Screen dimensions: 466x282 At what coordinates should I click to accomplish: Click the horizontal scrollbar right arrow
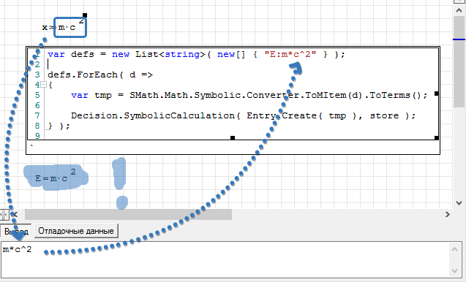click(447, 214)
